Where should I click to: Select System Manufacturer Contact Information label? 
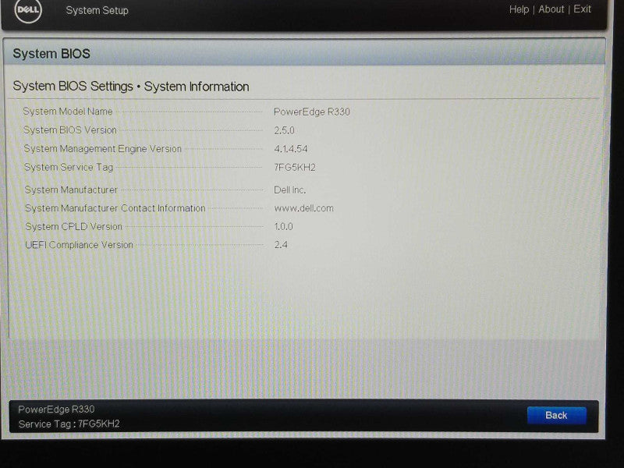(x=115, y=208)
